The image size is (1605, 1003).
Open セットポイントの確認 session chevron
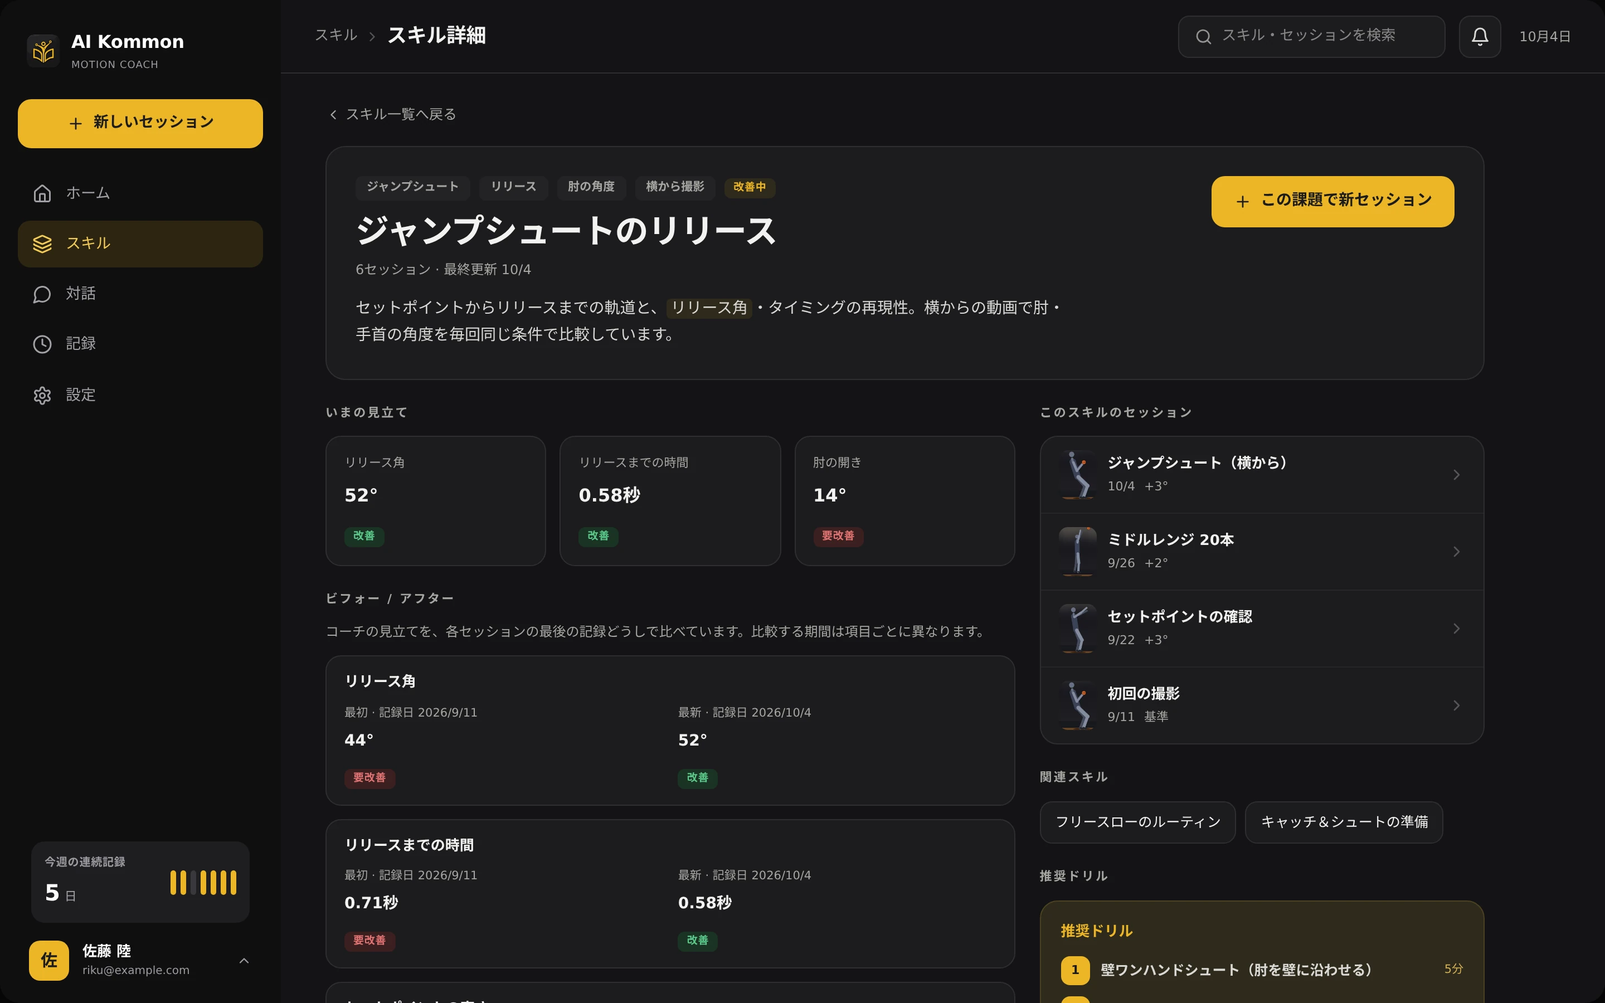pyautogui.click(x=1456, y=629)
